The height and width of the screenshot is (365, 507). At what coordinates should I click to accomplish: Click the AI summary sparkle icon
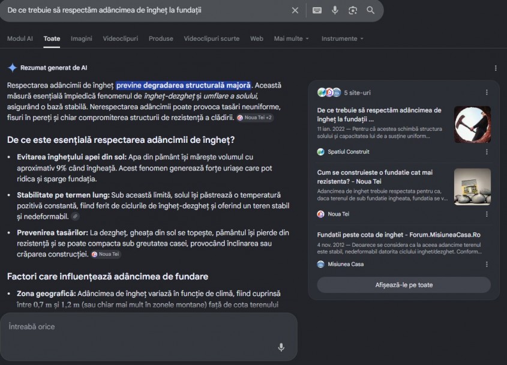point(12,68)
